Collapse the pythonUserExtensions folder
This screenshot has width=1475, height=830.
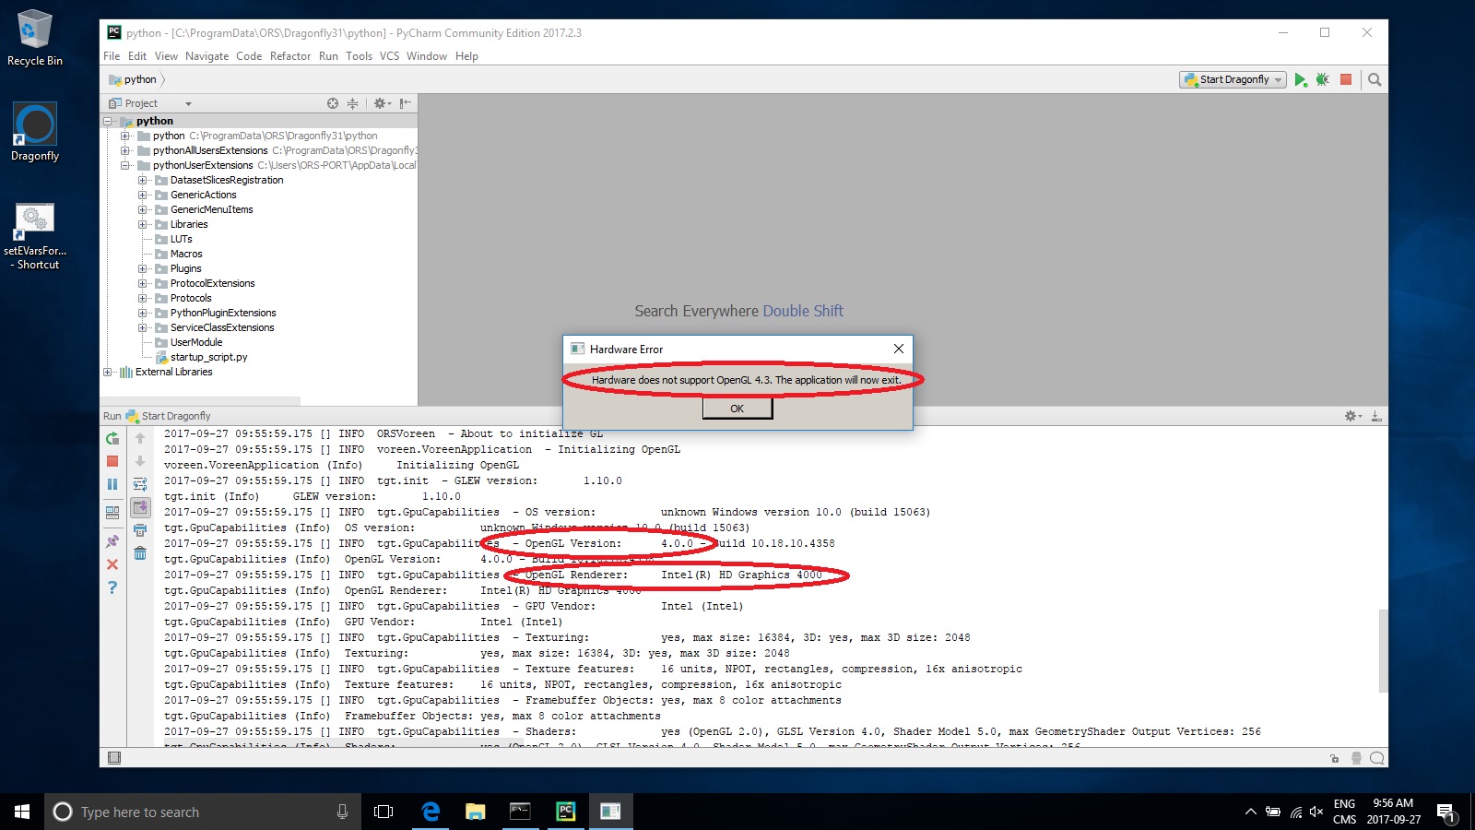coord(124,165)
